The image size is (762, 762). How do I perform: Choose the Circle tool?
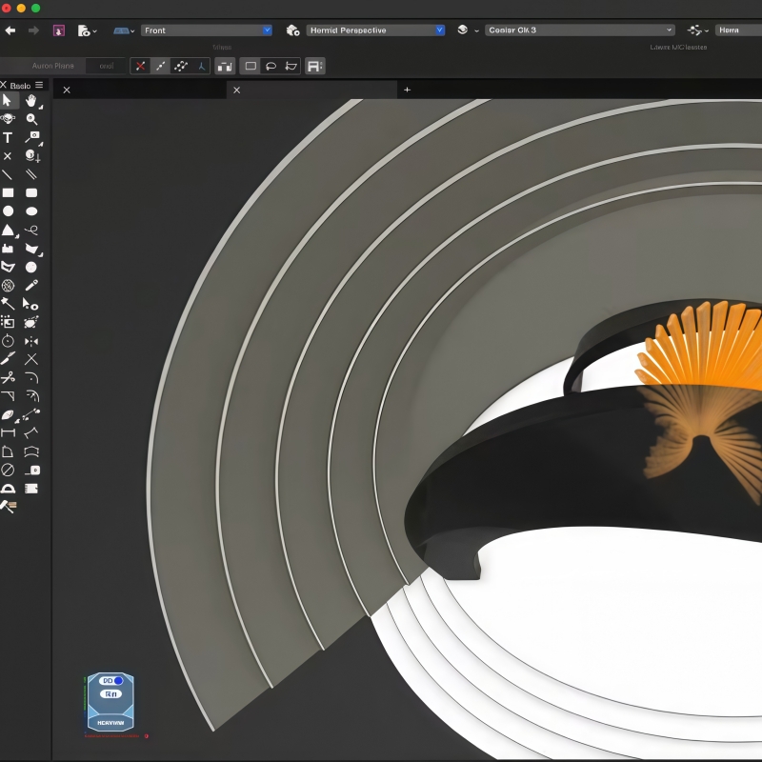point(8,211)
